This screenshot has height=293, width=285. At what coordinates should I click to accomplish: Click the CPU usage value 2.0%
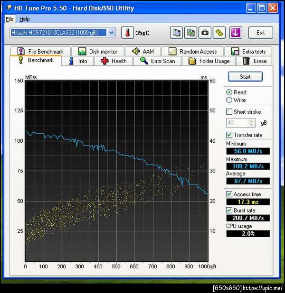(x=248, y=234)
